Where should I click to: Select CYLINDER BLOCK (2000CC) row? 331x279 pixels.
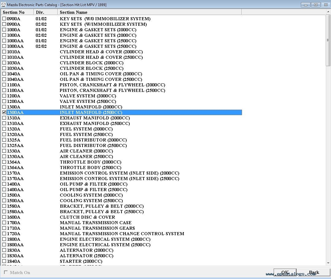(x=121, y=63)
